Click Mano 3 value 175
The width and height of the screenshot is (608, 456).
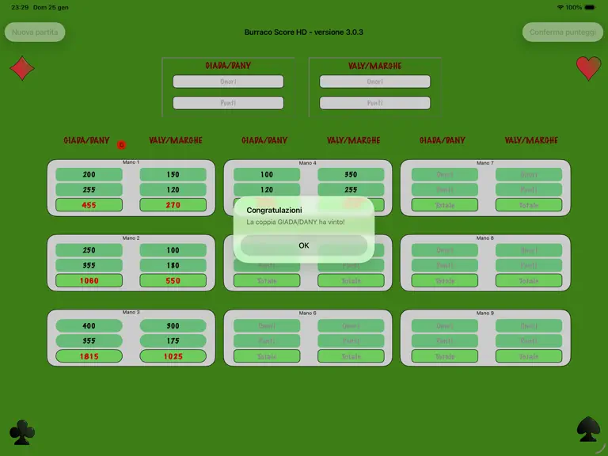click(173, 341)
